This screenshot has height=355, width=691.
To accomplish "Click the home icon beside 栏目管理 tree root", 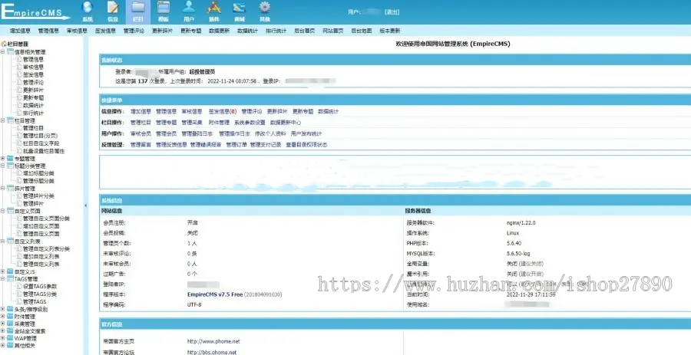I will (4, 44).
